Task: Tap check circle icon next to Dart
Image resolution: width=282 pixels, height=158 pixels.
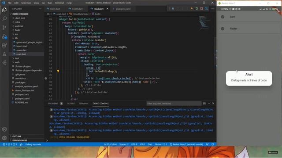Action: (x=223, y=17)
